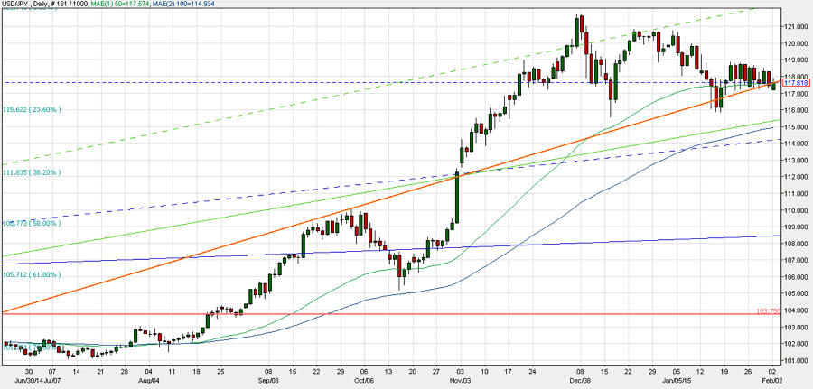Click 119.000 on the price axis

pyautogui.click(x=797, y=60)
